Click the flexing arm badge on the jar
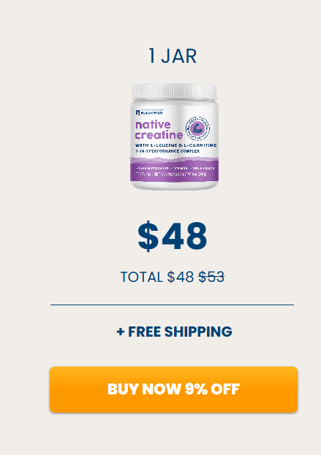Image resolution: width=321 pixels, height=455 pixels. point(198,128)
